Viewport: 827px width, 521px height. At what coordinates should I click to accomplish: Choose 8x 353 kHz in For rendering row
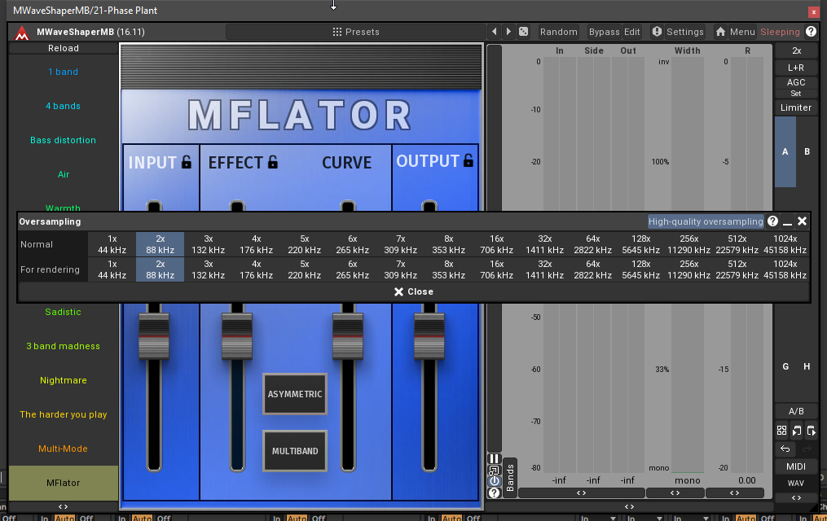[449, 269]
